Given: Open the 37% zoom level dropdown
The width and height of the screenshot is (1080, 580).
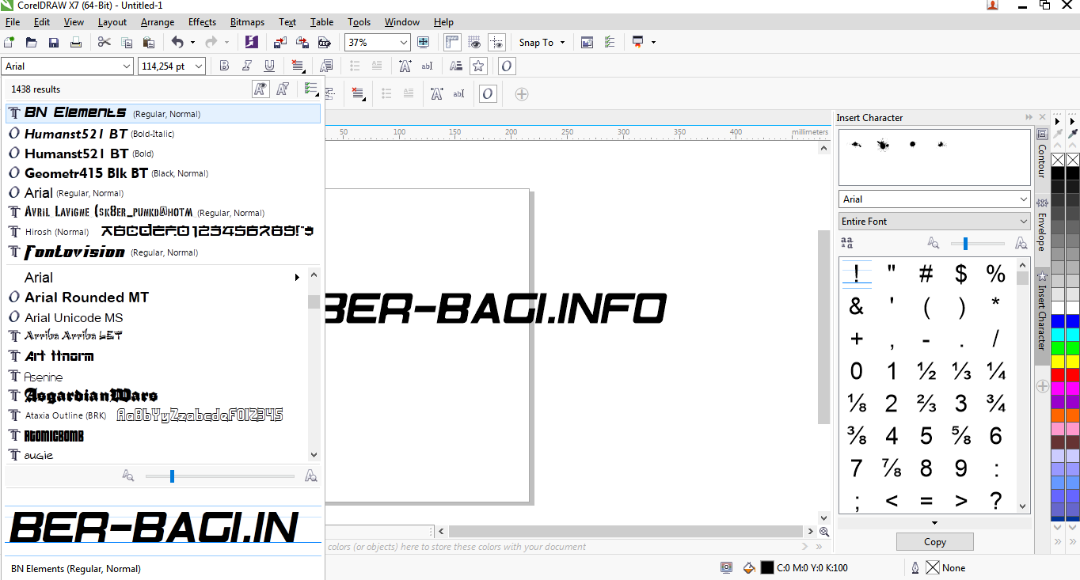Looking at the screenshot, I should coord(404,43).
